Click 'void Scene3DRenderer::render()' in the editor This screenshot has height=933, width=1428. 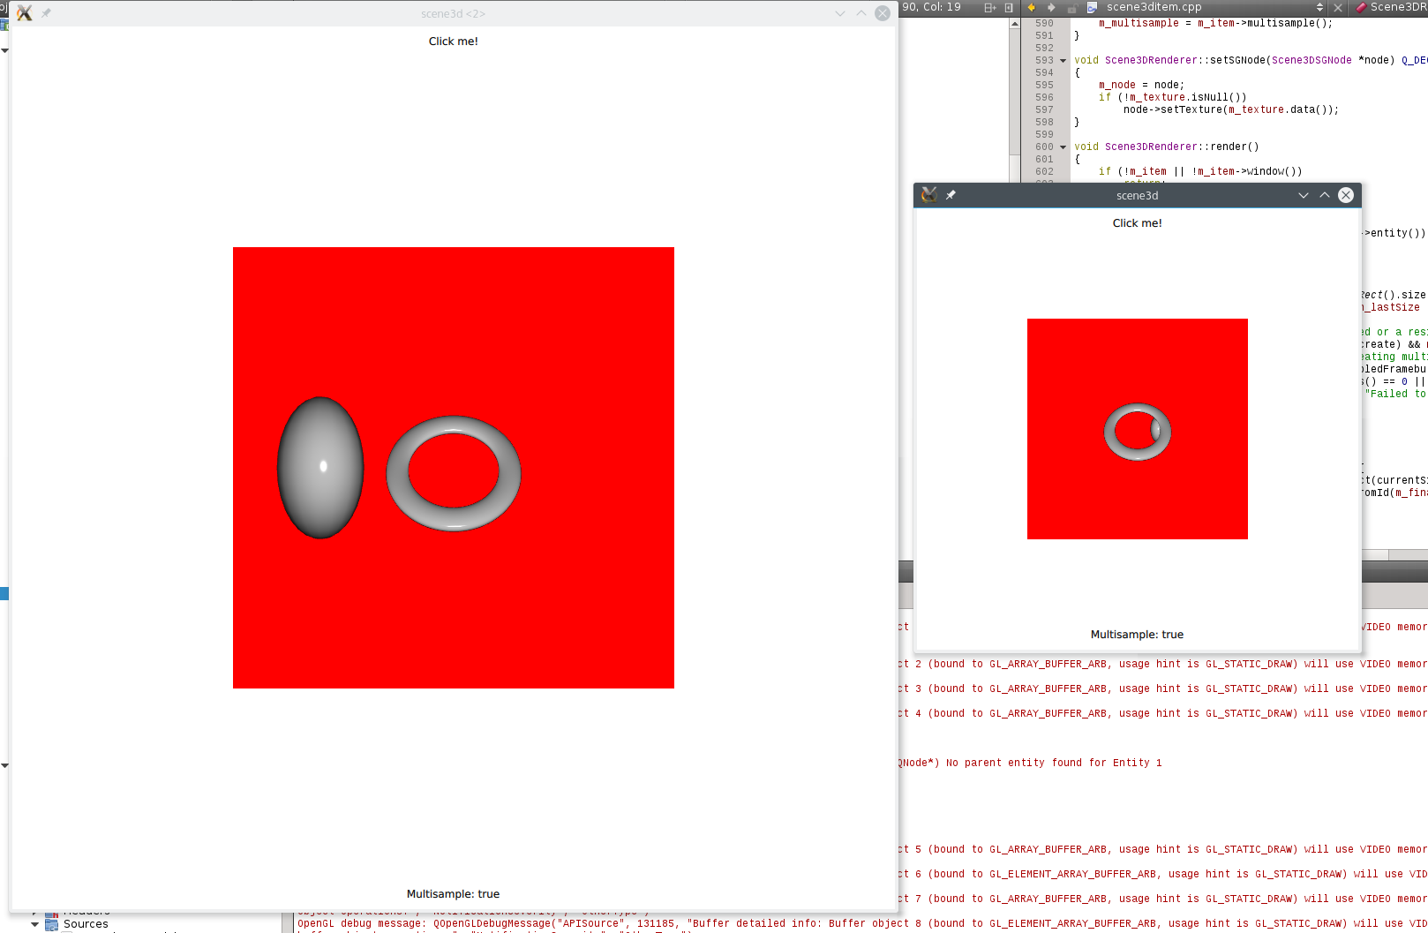[x=1167, y=147]
